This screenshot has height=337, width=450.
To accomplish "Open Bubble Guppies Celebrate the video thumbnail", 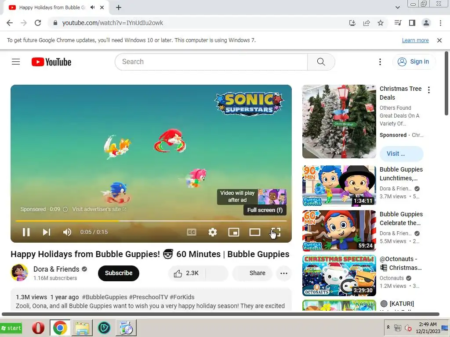I will click(x=339, y=231).
